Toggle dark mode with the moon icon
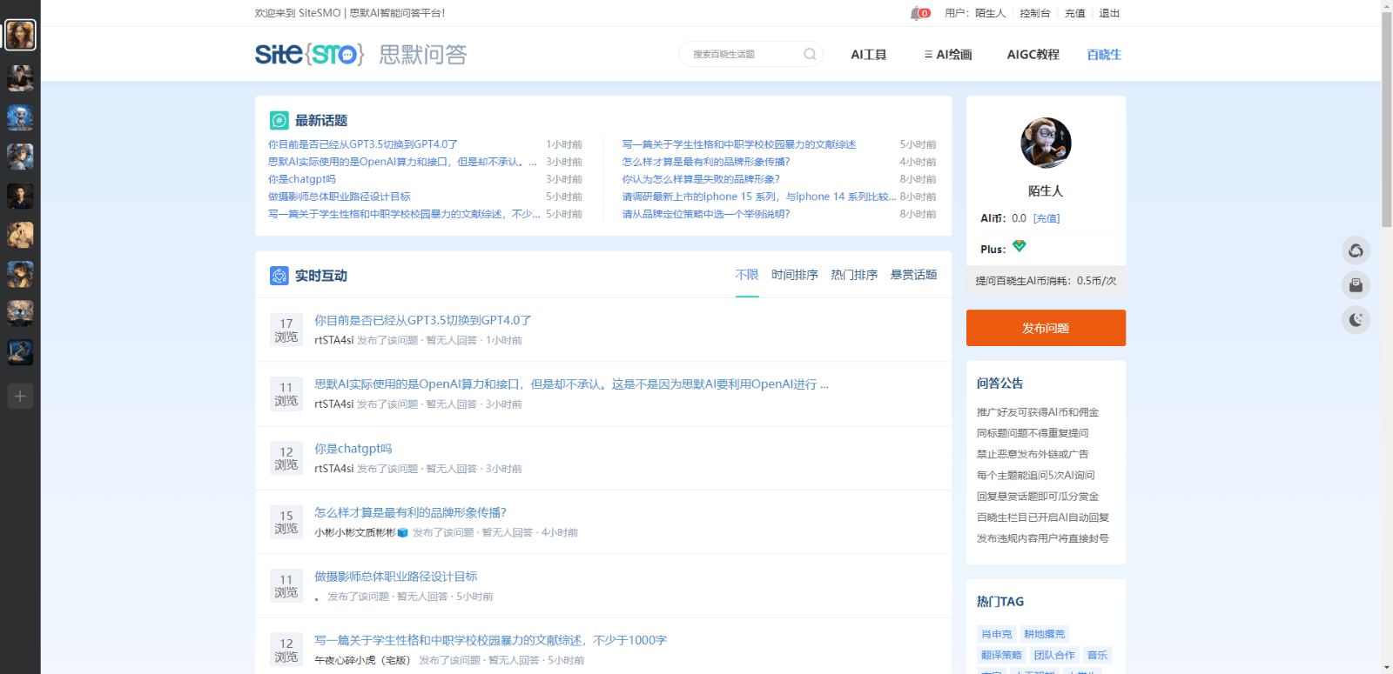This screenshot has width=1393, height=674. tap(1356, 319)
